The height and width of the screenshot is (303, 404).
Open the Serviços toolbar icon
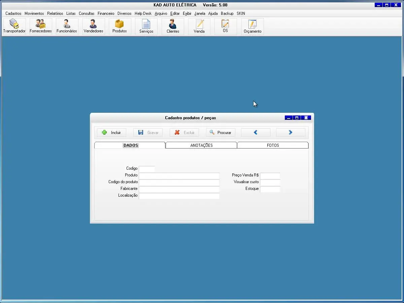(146, 26)
